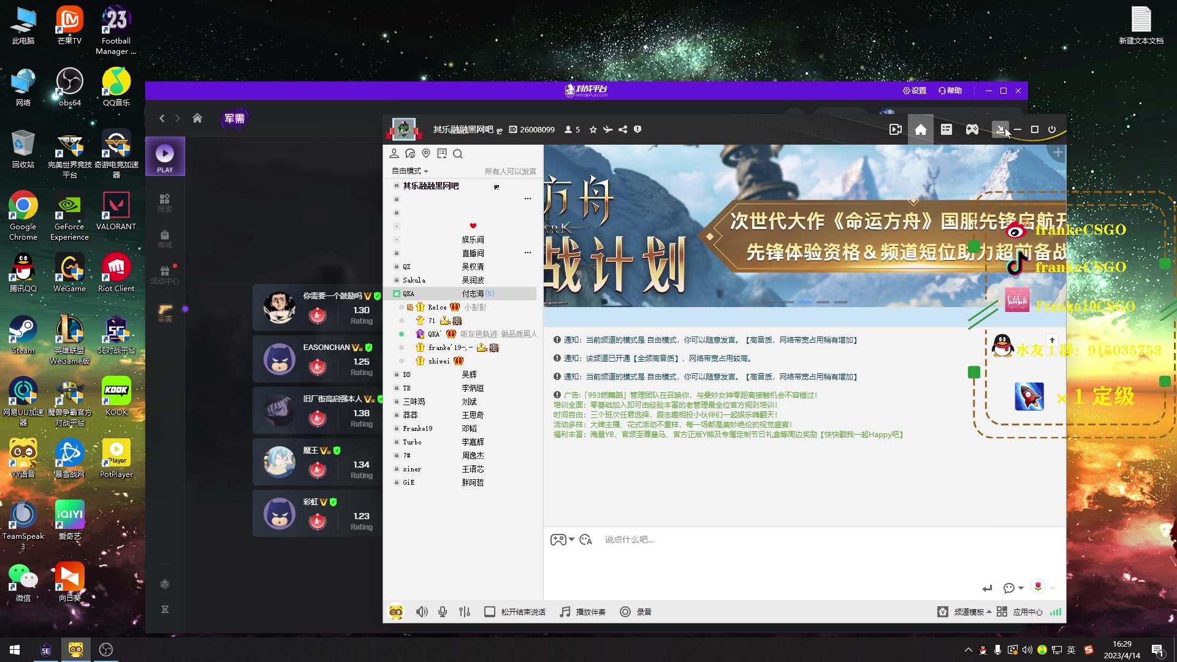Click the location pin icon in channel panel
This screenshot has width=1177, height=662.
coord(426,153)
